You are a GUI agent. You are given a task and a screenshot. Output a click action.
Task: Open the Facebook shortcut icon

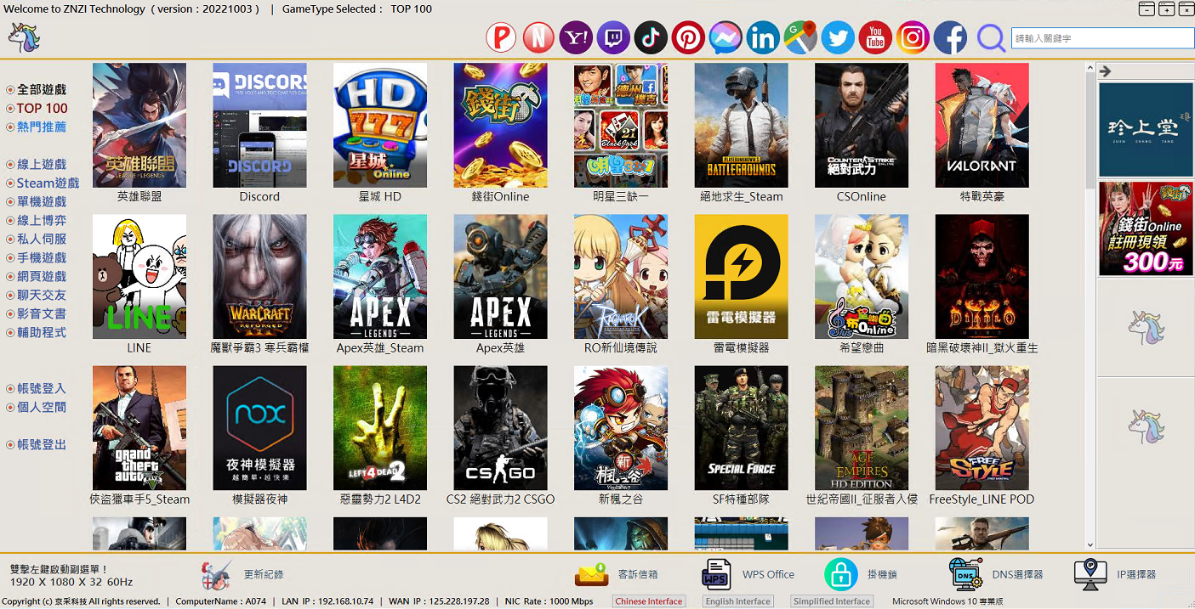coord(950,37)
